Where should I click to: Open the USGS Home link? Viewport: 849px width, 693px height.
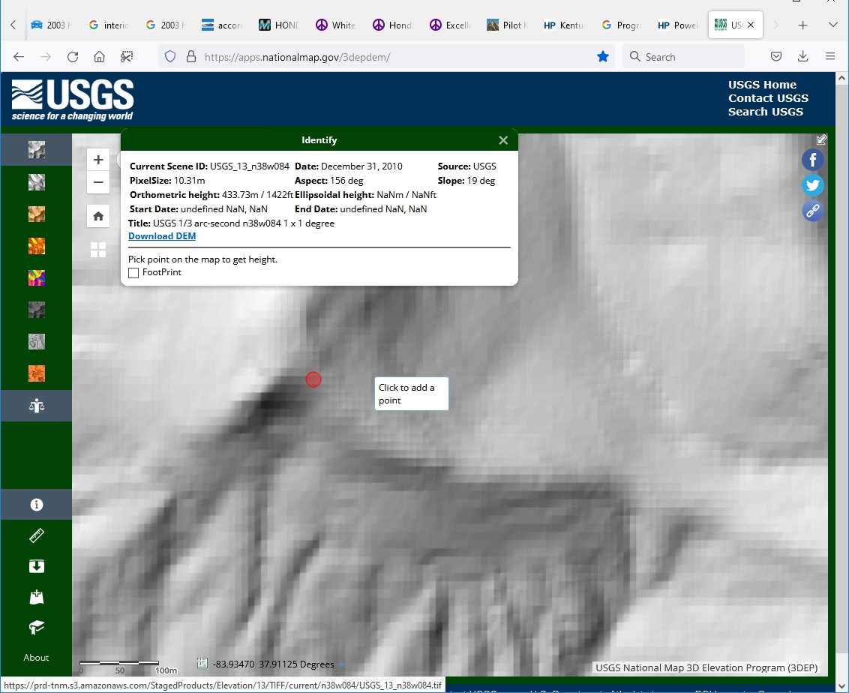pyautogui.click(x=762, y=85)
